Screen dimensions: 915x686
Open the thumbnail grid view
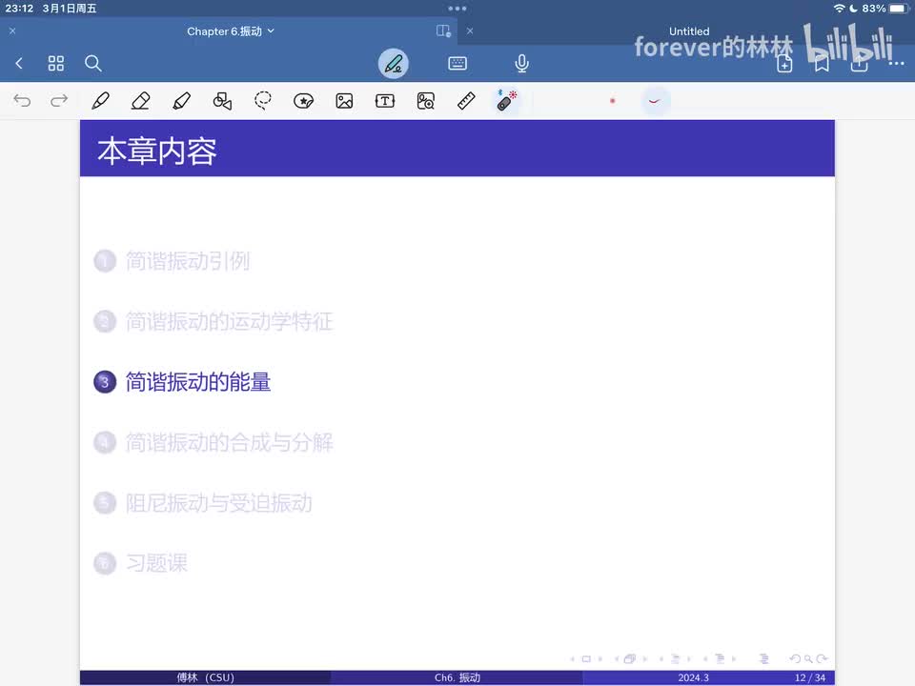coord(56,63)
